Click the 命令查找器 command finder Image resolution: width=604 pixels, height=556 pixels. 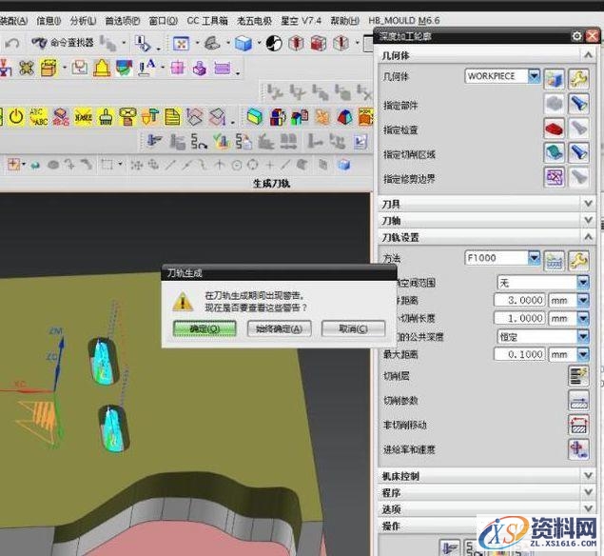[x=63, y=43]
